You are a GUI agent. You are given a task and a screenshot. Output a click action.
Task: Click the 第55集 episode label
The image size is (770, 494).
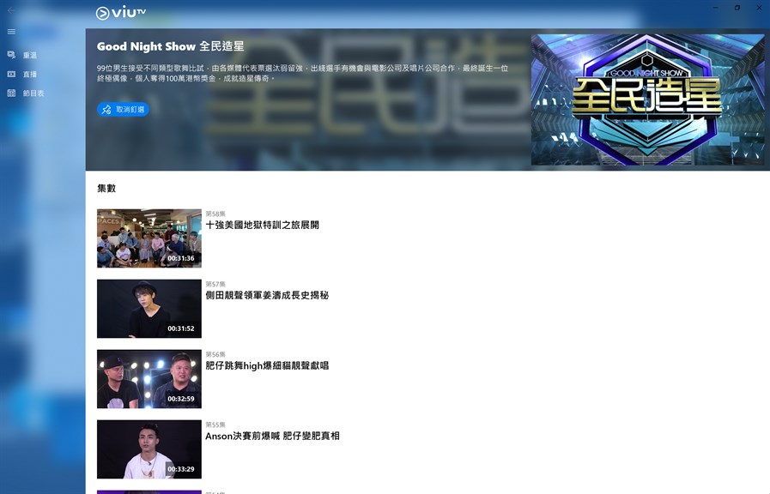[215, 425]
